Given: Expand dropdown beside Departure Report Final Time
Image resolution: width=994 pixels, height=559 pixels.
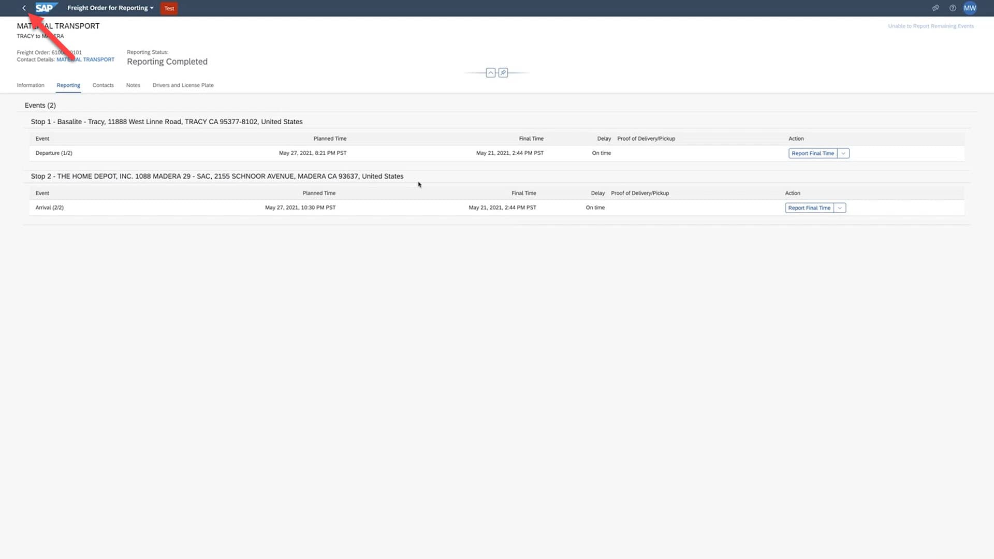Looking at the screenshot, I should pyautogui.click(x=843, y=153).
